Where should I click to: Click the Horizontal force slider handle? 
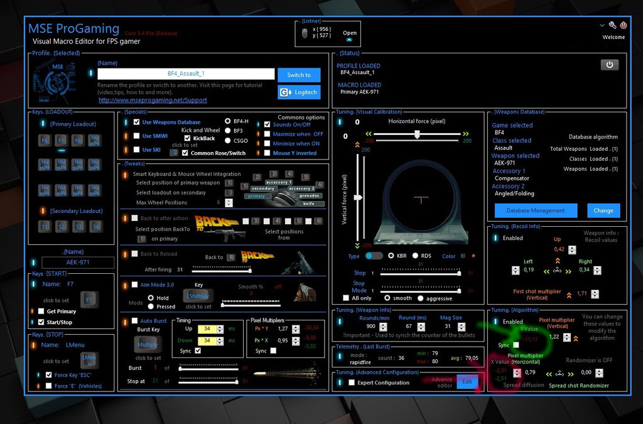click(417, 134)
